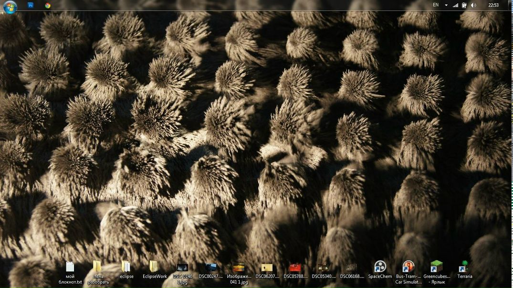Click the battery power tray icon
513x288 pixels.
click(x=464, y=5)
